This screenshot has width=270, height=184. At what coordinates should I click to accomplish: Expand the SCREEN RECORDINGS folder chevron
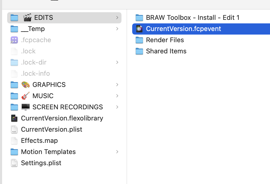[x=117, y=107]
